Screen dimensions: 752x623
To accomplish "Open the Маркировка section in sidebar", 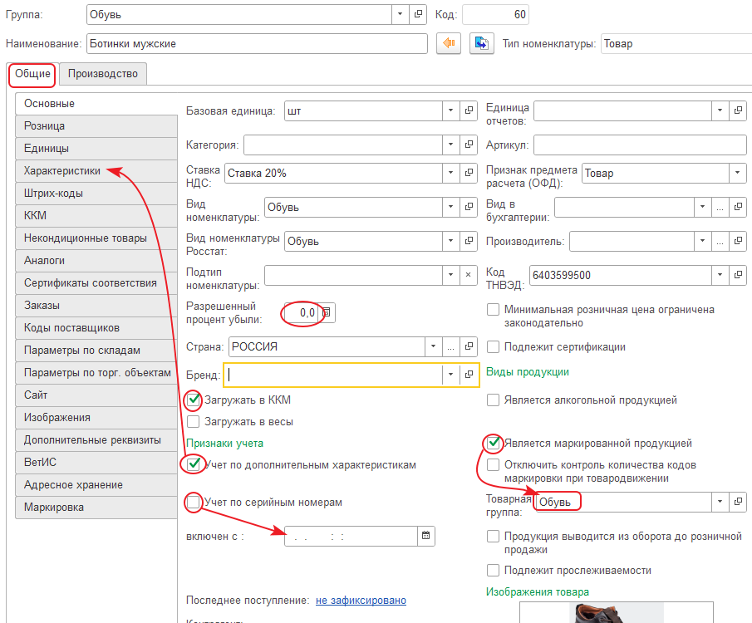I will (x=54, y=508).
